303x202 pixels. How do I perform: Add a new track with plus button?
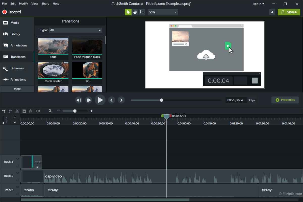click(x=15, y=117)
